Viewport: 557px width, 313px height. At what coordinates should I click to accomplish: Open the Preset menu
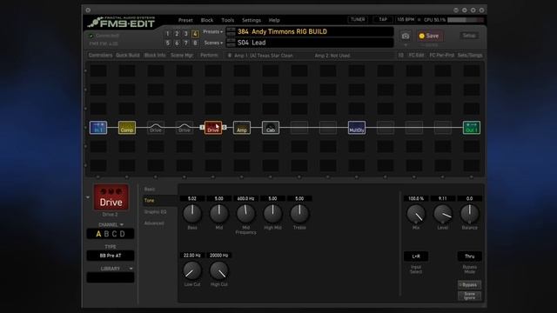pyautogui.click(x=185, y=20)
